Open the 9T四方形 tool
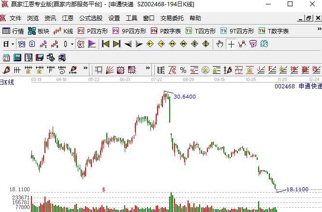The height and width of the screenshot is (212, 322). click(x=237, y=31)
